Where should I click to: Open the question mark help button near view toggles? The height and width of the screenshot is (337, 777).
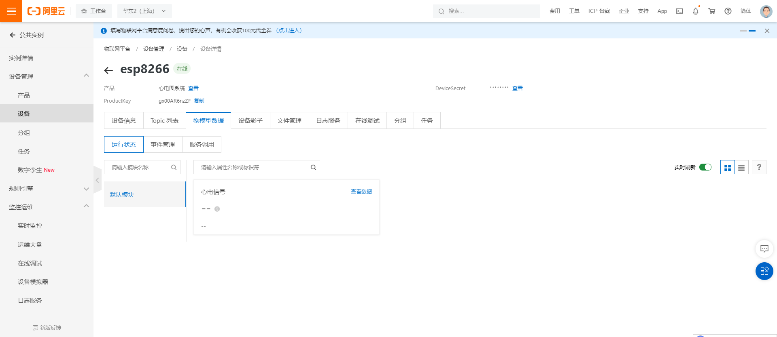coord(759,167)
